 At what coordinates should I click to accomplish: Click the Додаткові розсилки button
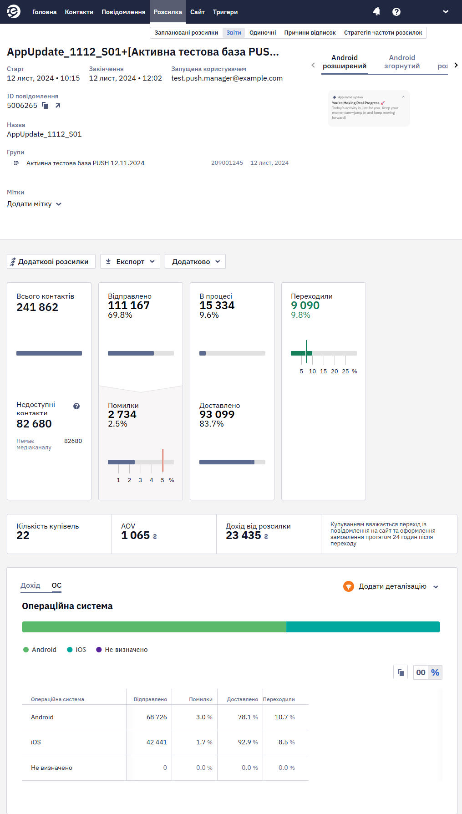point(51,261)
